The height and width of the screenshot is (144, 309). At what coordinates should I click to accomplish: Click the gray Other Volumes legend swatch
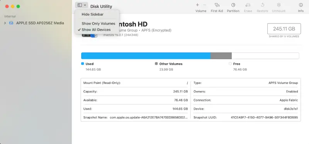pyautogui.click(x=156, y=64)
